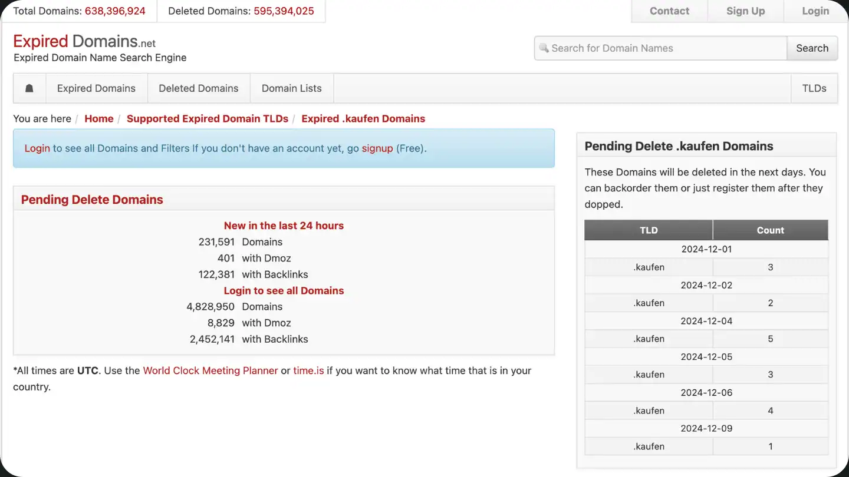Select the 2024-12-04 date row
This screenshot has height=477, width=849.
pos(706,321)
